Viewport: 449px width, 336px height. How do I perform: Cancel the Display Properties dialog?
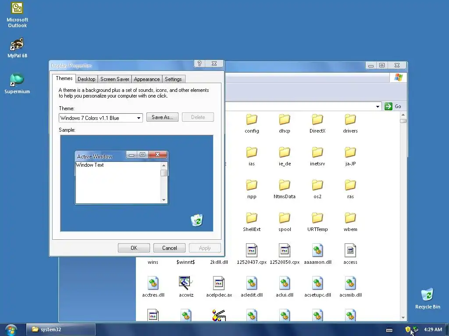[x=169, y=248]
